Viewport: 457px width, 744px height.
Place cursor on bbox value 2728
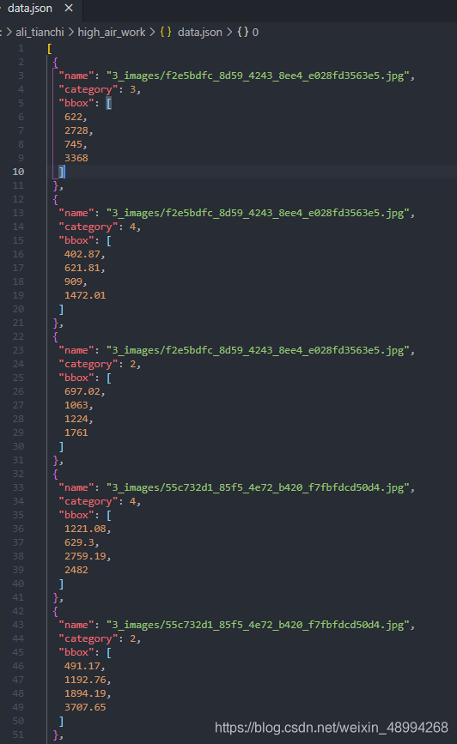click(78, 130)
